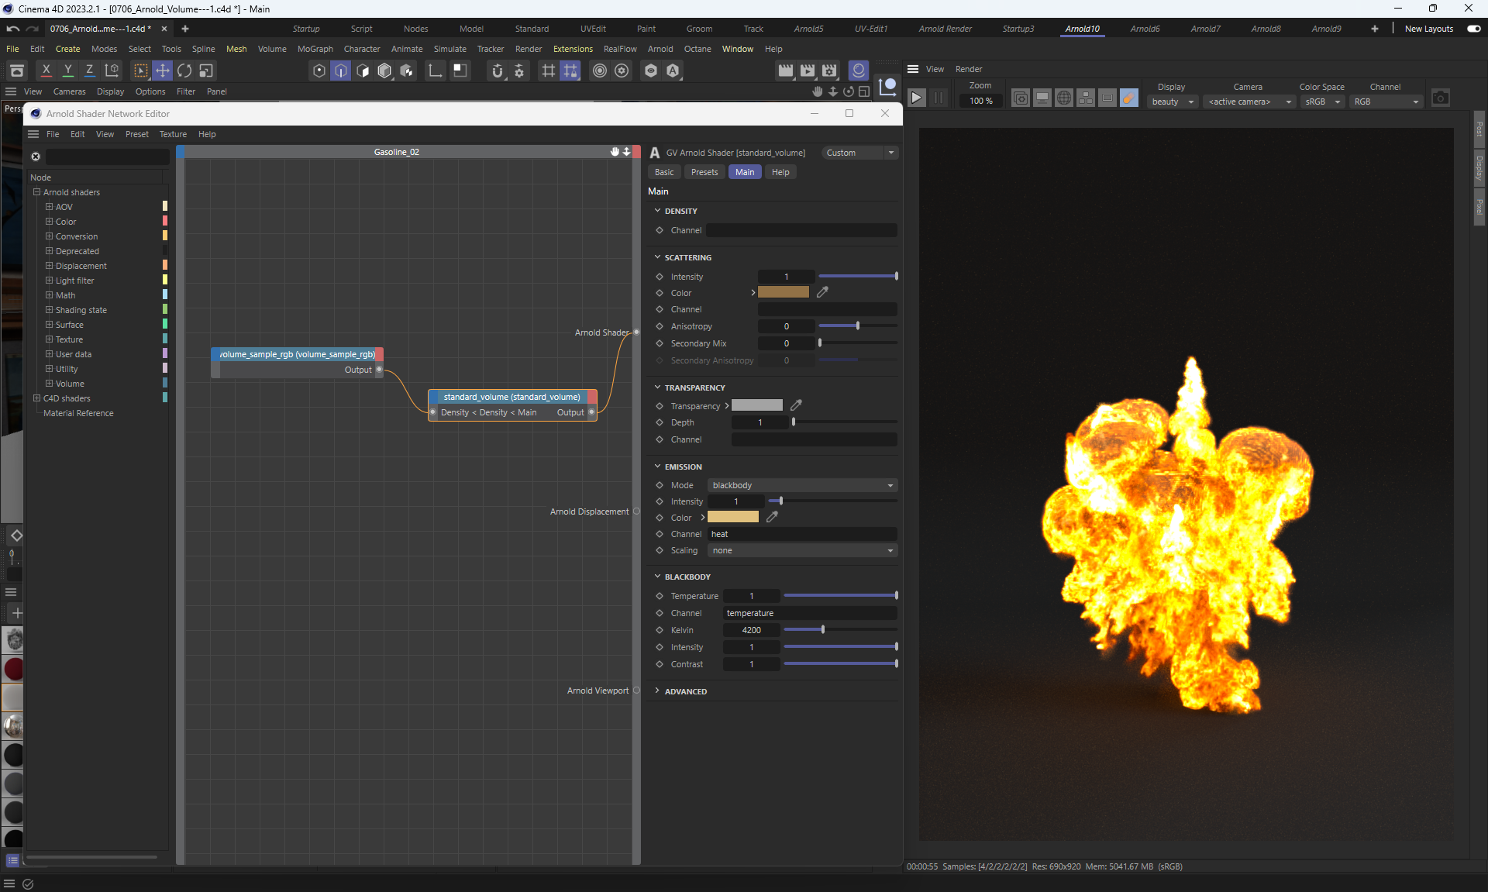Viewport: 1488px width, 892px height.
Task: Click the transparency eyedropper icon
Action: (796, 405)
